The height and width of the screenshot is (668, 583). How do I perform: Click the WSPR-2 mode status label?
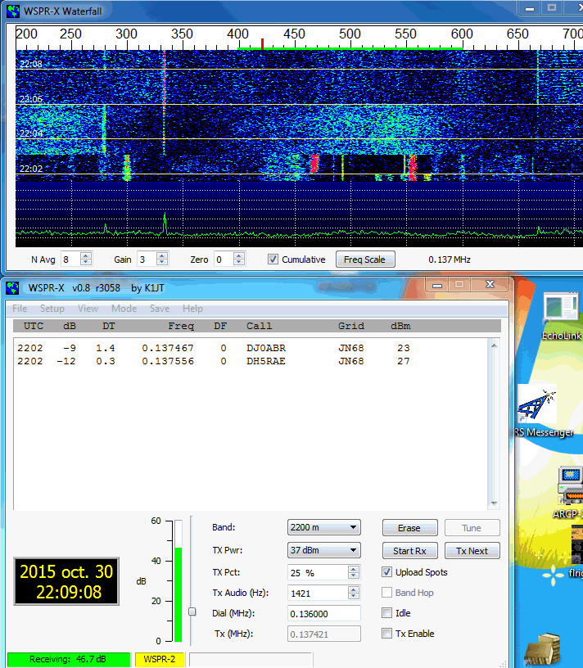160,659
